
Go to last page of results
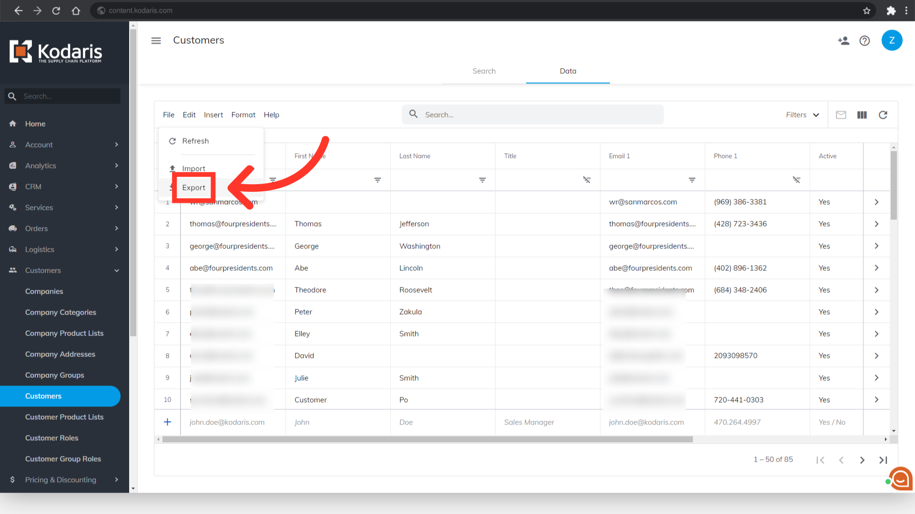883,460
